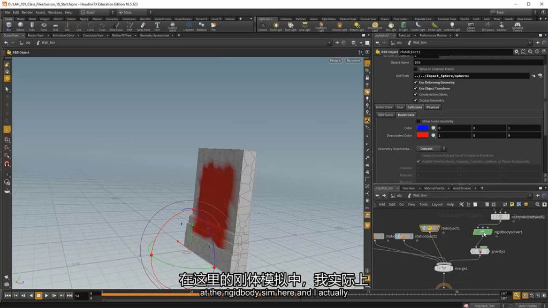Open the Build desktop dropdown
This screenshot has height=308, width=548.
coord(97,12)
